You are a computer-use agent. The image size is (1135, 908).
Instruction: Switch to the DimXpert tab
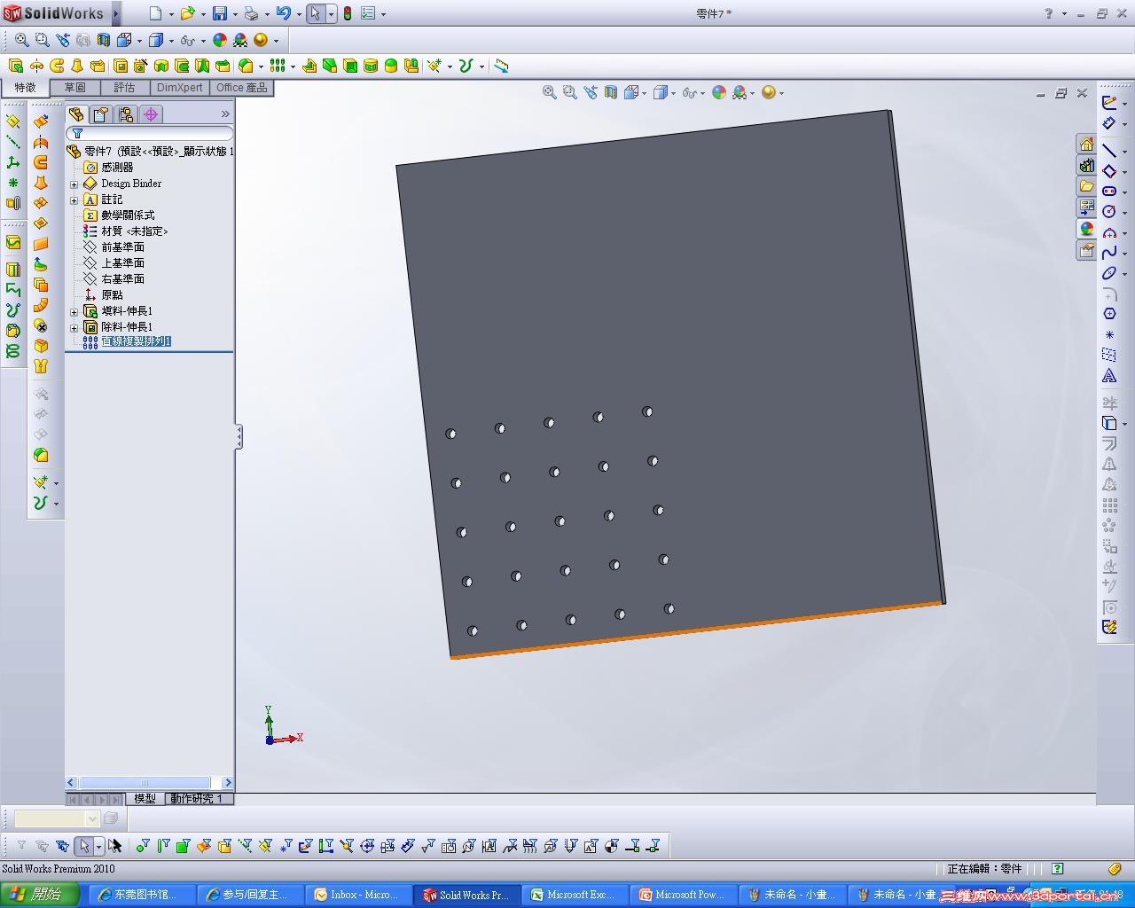[x=179, y=88]
